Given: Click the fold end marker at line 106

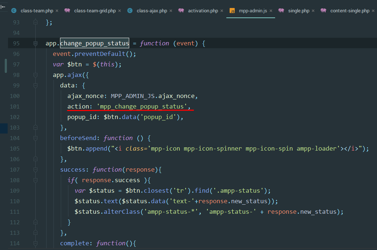Looking at the screenshot, I should [x=35, y=159].
